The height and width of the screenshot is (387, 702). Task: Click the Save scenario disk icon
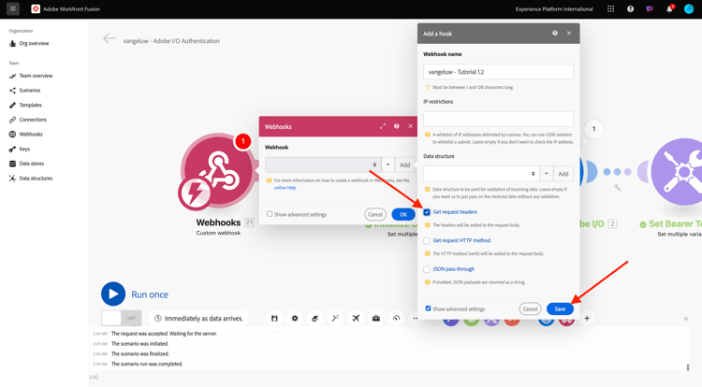[x=274, y=318]
